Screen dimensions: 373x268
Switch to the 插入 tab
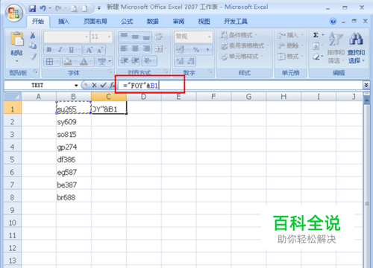click(x=63, y=22)
